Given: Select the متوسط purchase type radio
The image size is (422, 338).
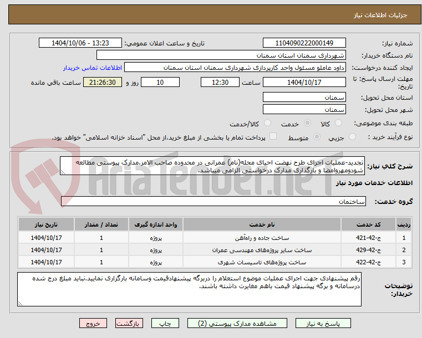Looking at the screenshot, I should coord(317,137).
